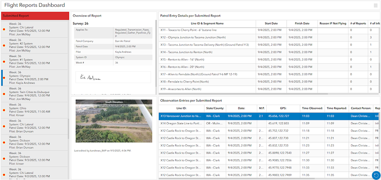Screen dimensions: 381x180
Task: Select X12 Olympia Junction to Tacoma Junction row
Action: pyautogui.click(x=268, y=38)
